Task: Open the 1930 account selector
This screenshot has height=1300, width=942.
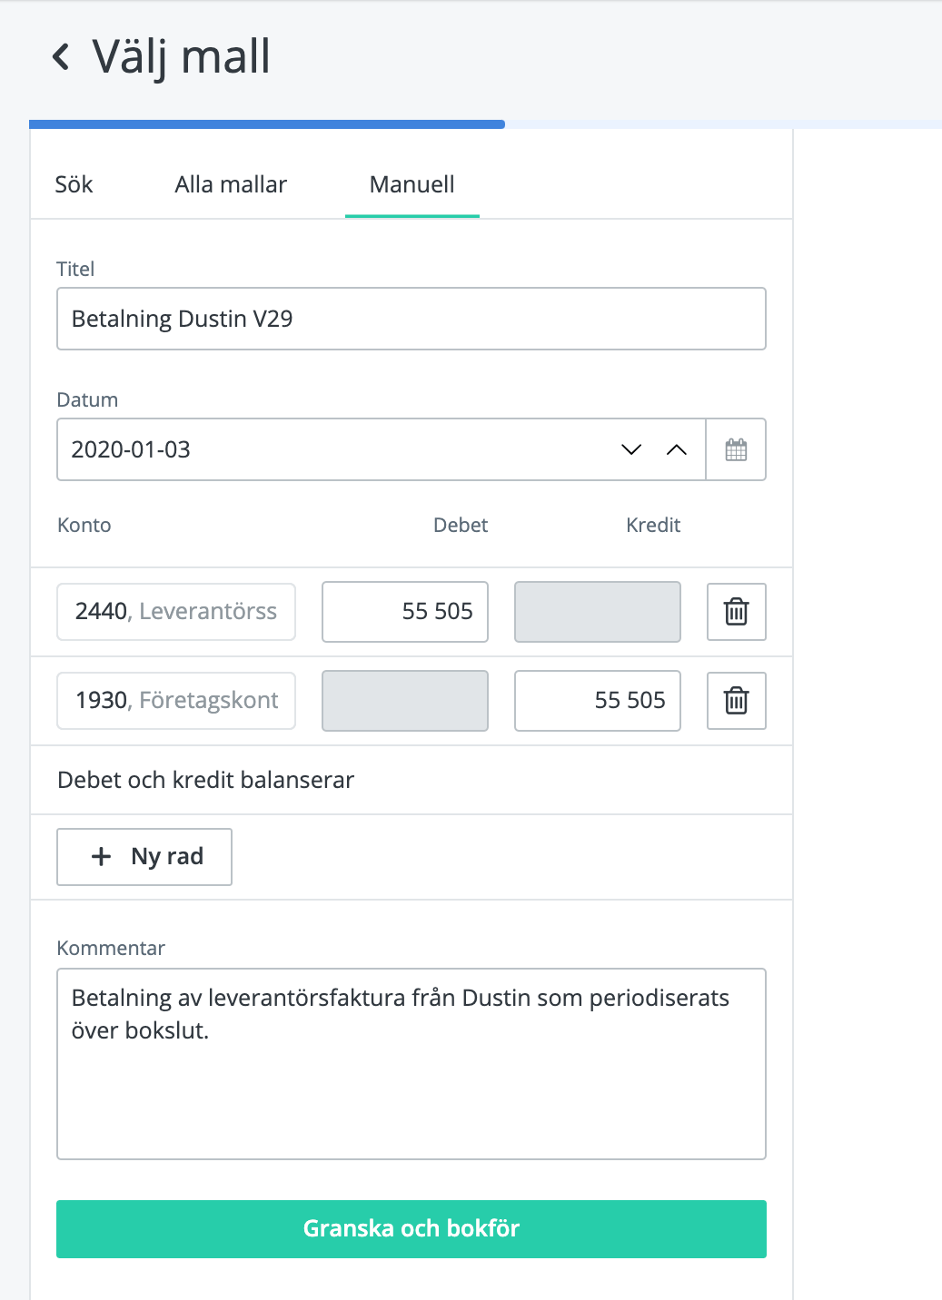Action: coord(176,701)
